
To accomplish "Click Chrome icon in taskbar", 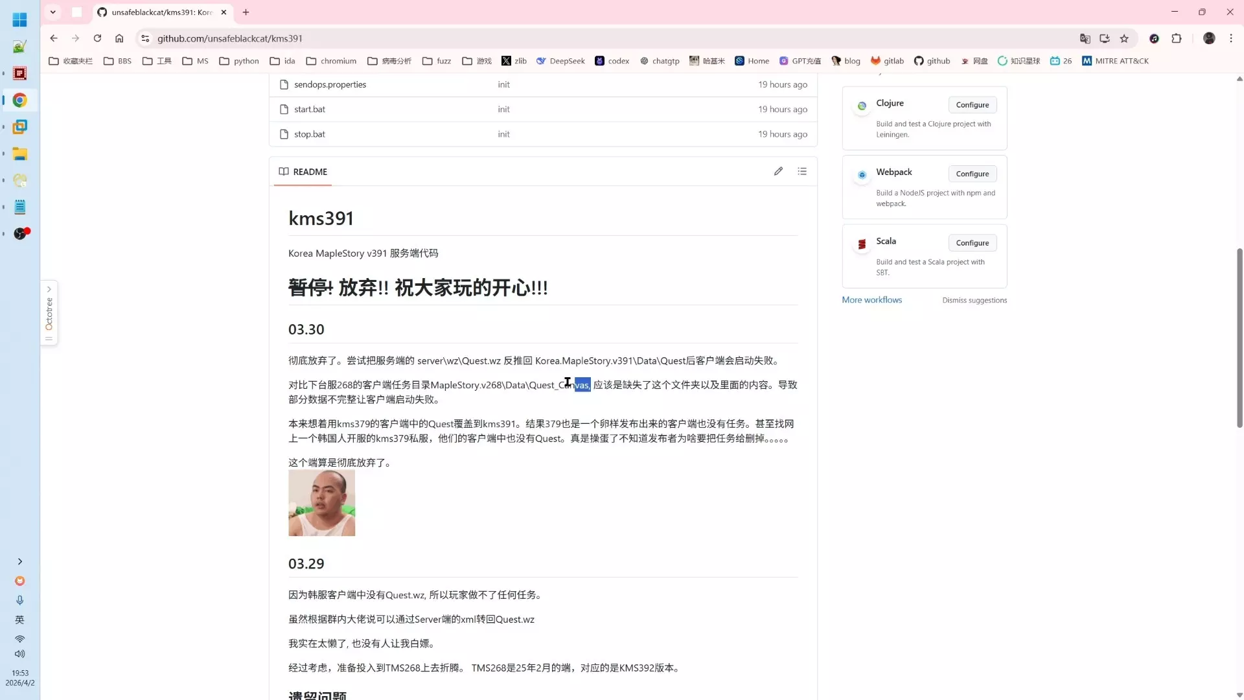I will [x=20, y=100].
